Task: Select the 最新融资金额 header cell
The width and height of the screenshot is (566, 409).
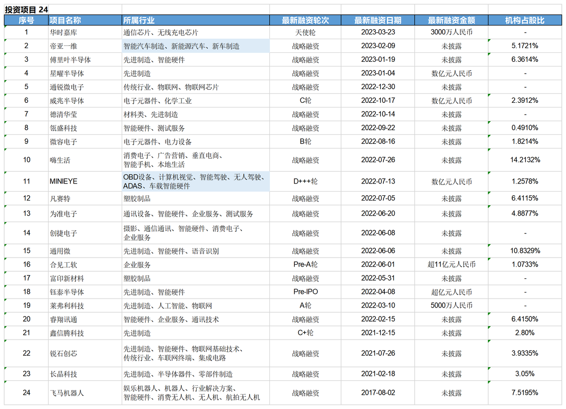Action: tap(451, 20)
